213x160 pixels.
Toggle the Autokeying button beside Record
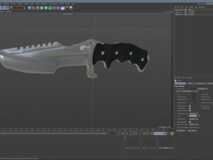coord(147,133)
